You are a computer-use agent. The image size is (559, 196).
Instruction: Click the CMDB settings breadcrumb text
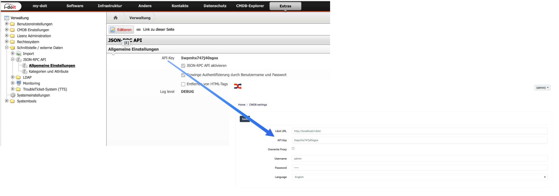click(258, 105)
